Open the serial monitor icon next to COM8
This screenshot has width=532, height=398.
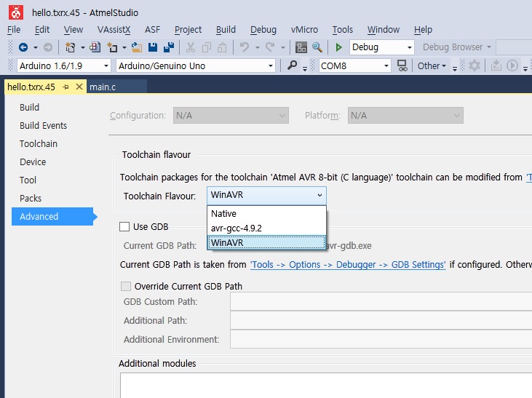pos(402,65)
